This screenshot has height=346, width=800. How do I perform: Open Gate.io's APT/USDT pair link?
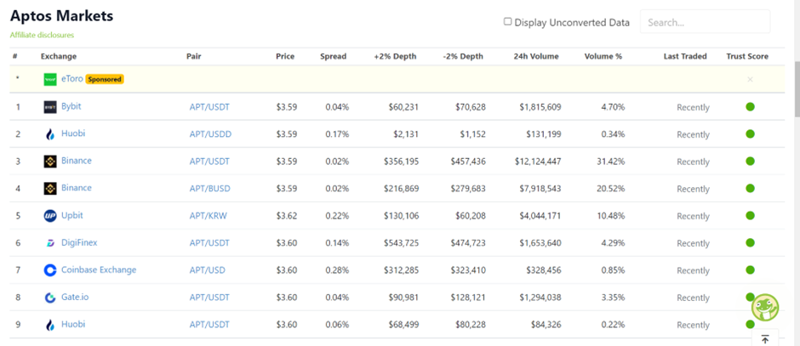(209, 298)
